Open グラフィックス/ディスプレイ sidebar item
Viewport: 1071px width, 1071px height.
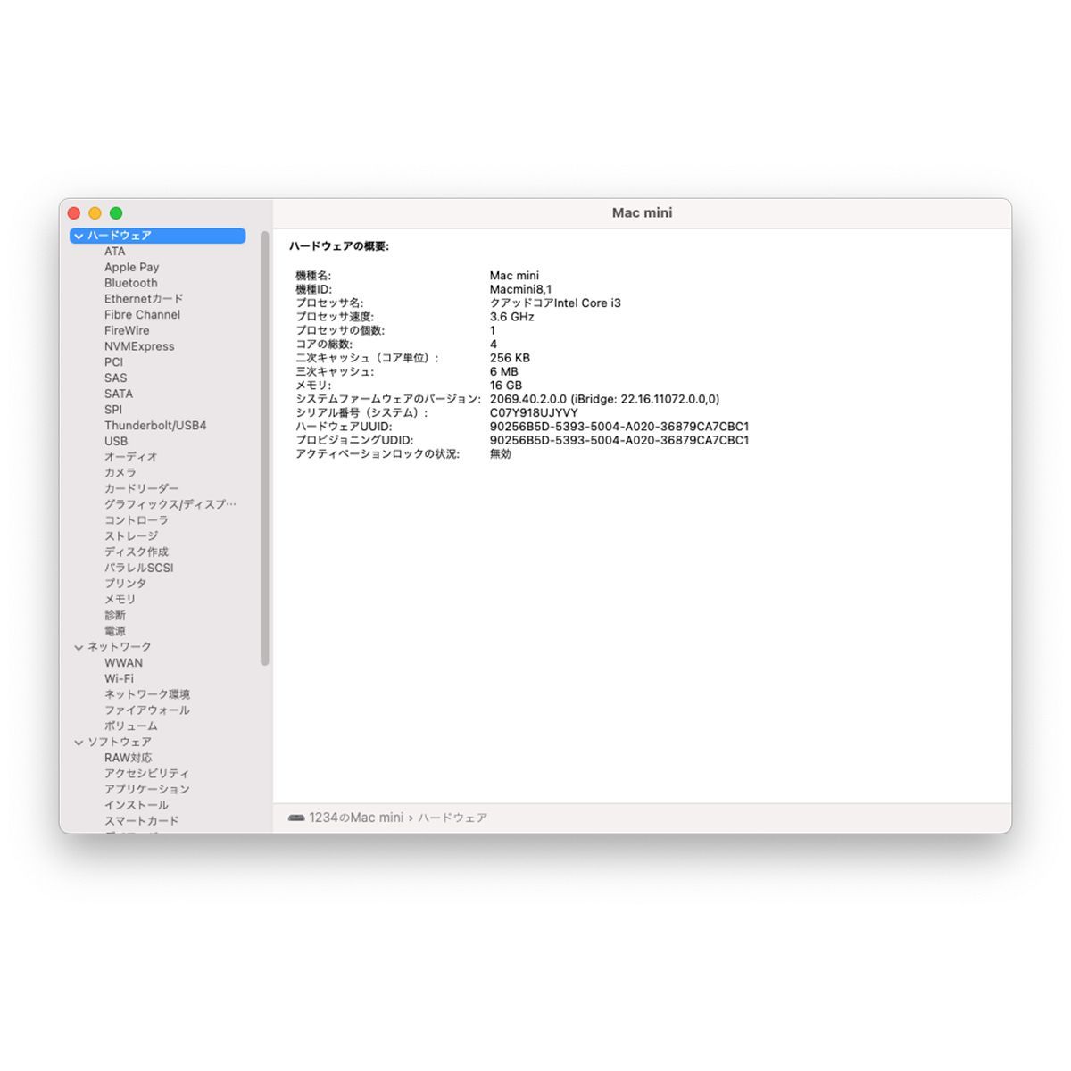[170, 504]
